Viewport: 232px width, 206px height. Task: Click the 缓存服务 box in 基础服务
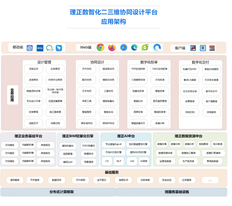coord(15,180)
